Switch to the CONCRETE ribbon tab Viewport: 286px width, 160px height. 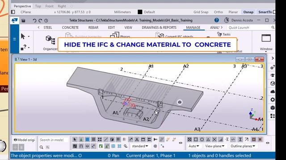click(x=70, y=28)
